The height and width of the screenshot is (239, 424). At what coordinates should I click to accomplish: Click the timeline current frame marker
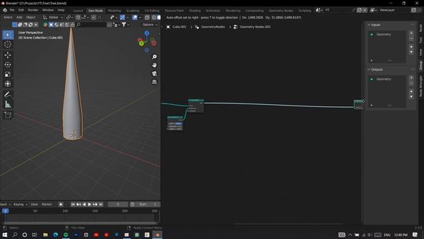[5, 211]
